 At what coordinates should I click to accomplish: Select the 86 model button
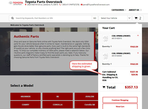coord(58,96)
